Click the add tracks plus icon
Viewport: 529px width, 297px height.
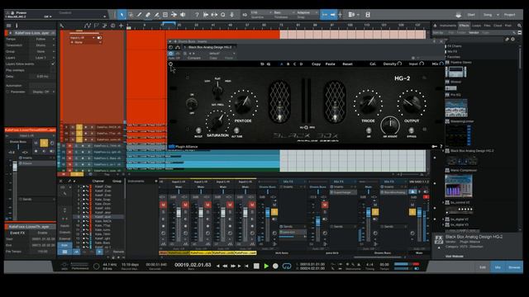(122, 26)
